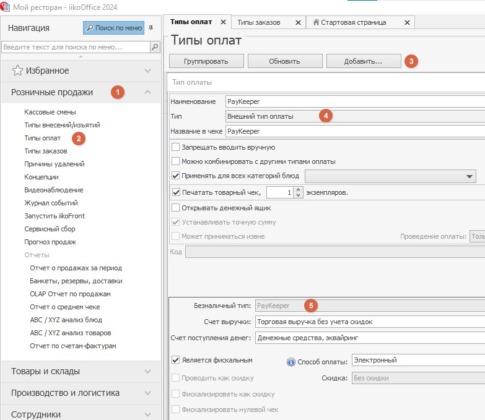485x420 pixels.
Task: Toggle Открывать денежный ящик checkbox
Action: pos(176,208)
